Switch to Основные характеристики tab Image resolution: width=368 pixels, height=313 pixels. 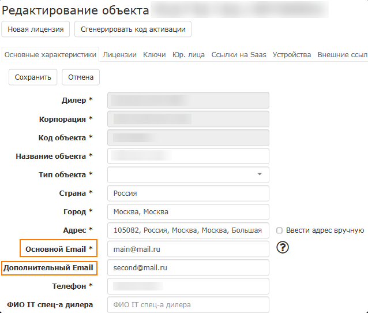coord(50,55)
